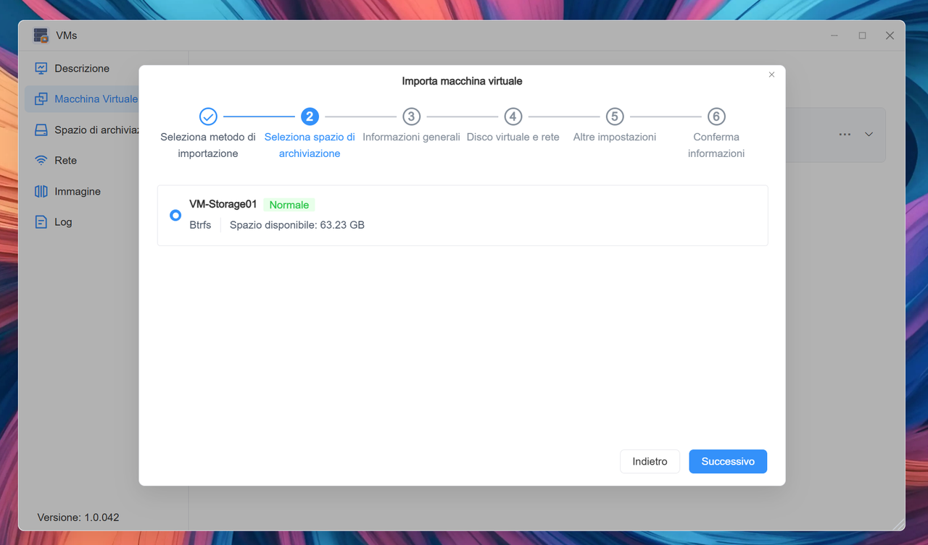Click the Descrizione monitor icon

[x=41, y=68]
